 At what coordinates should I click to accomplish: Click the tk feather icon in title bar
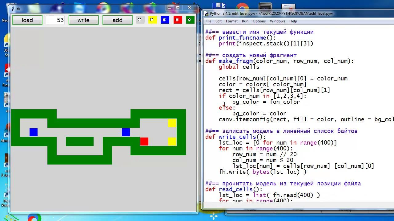(13, 9)
